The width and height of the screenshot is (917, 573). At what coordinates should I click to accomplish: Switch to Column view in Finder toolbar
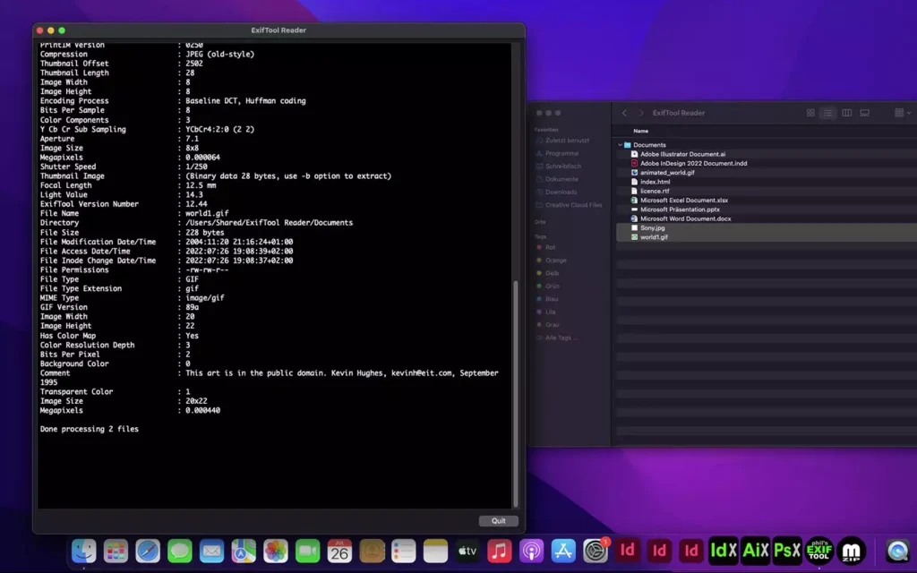pos(846,113)
